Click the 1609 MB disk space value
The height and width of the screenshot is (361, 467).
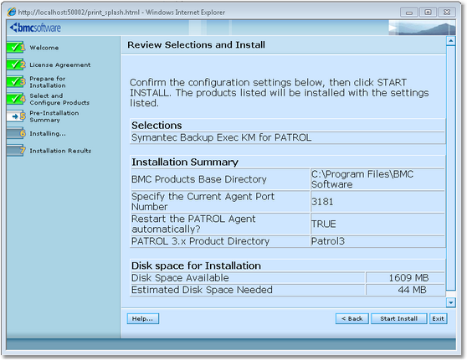(x=408, y=278)
